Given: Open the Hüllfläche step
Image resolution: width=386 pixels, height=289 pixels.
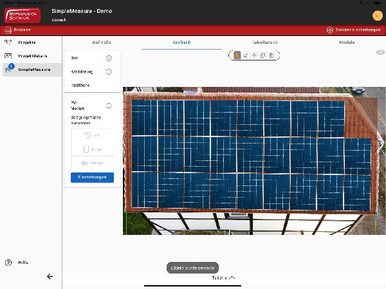Looking at the screenshot, I should (80, 85).
